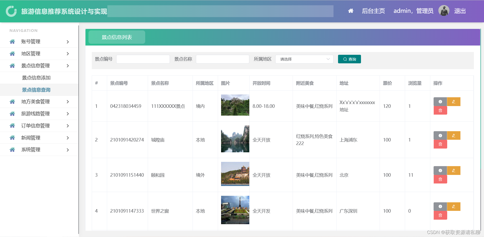
Task: View details of 城隍庙 row
Action: (440, 135)
